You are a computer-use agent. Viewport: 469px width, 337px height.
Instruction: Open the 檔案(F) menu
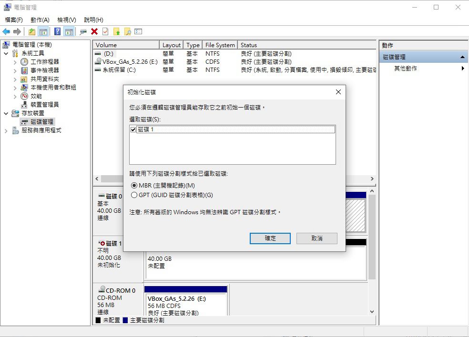tap(14, 20)
